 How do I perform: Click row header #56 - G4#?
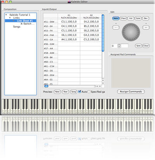click(x=50, y=44)
